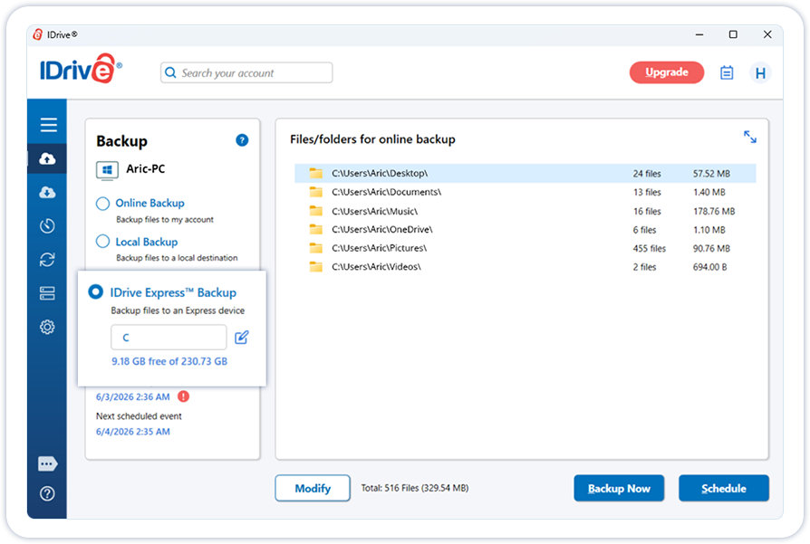Screen dimensions: 810x544
Task: Click the Upgrade button
Action: pyautogui.click(x=666, y=72)
